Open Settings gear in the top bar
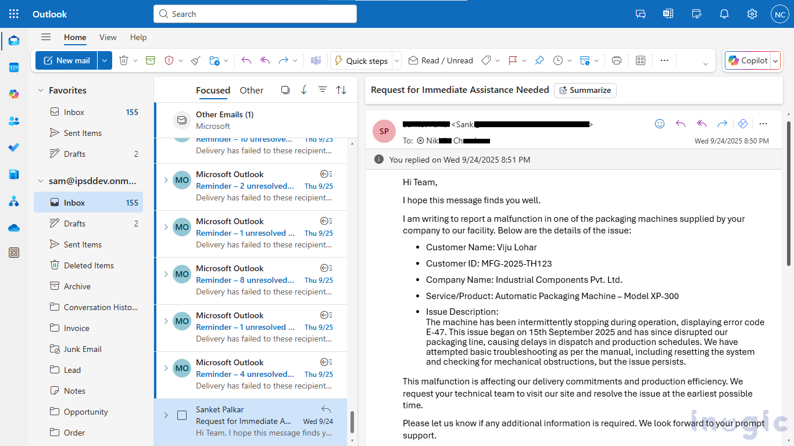Viewport: 794px width, 446px height. click(752, 14)
